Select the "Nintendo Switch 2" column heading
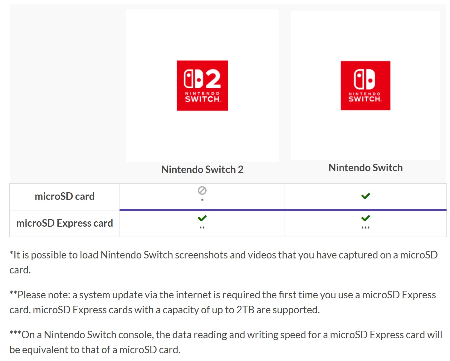 click(x=202, y=169)
